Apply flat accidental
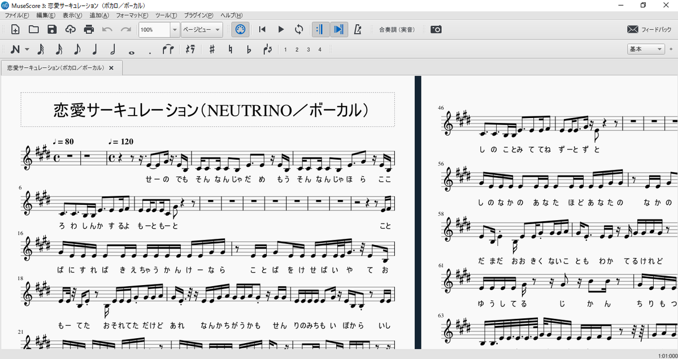678x359 pixels. [x=249, y=50]
